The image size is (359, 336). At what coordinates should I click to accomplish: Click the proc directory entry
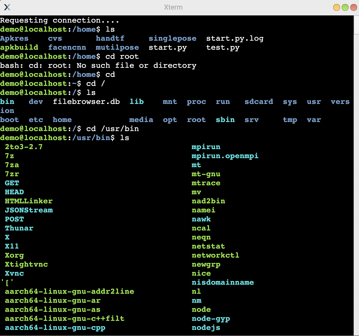[197, 102]
